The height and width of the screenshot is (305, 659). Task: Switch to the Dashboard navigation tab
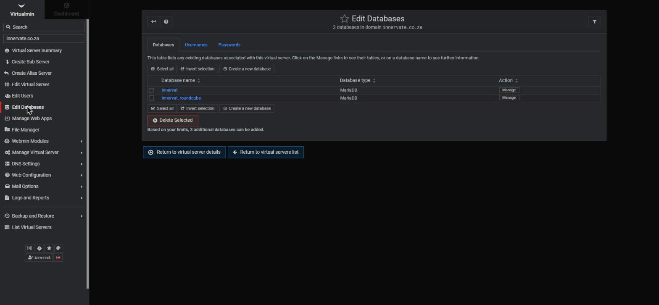(x=66, y=10)
